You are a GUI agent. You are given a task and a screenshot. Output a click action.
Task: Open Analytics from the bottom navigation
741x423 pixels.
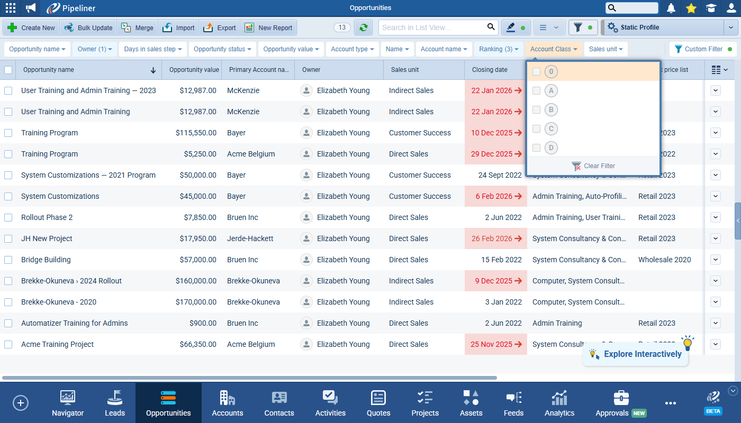pos(559,403)
